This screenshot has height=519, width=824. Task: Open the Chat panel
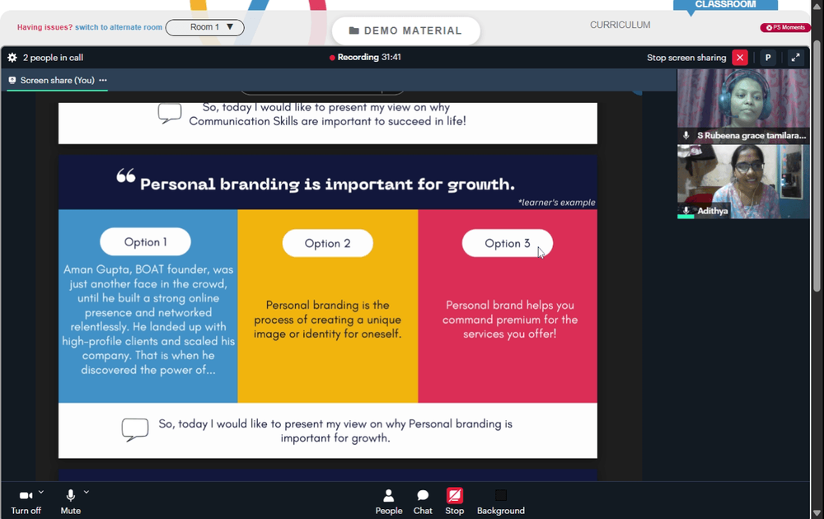[423, 502]
